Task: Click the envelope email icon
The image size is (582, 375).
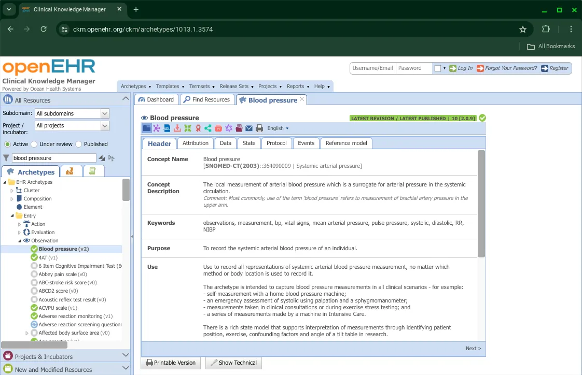Action: click(249, 128)
